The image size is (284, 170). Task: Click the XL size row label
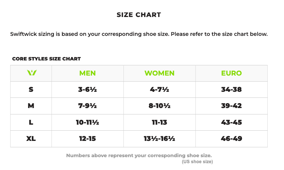(31, 139)
